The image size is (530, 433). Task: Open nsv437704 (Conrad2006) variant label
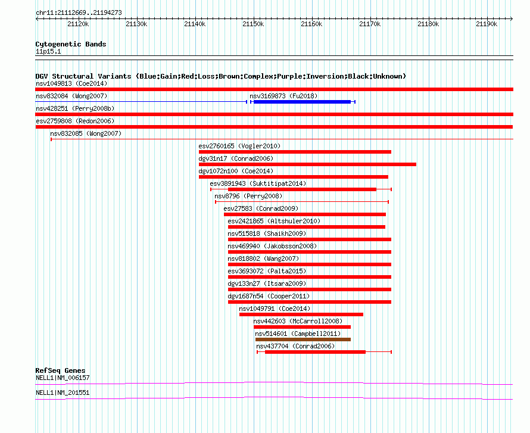(x=295, y=346)
